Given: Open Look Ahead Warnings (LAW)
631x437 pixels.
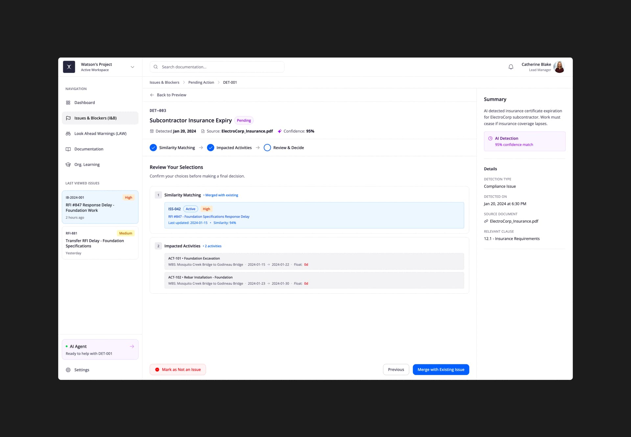Looking at the screenshot, I should click(100, 134).
